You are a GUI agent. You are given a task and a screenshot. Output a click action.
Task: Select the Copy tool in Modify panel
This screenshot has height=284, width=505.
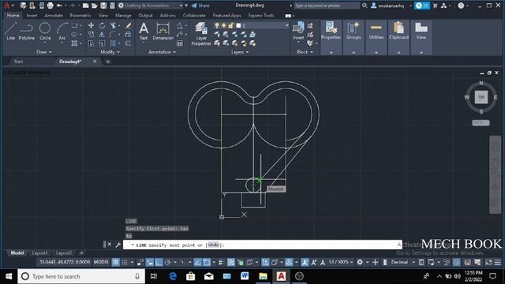click(x=92, y=34)
